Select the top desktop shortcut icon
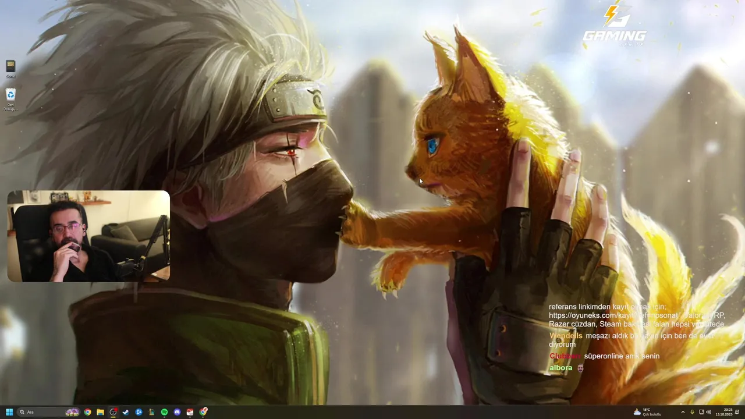The image size is (745, 419). [x=10, y=69]
